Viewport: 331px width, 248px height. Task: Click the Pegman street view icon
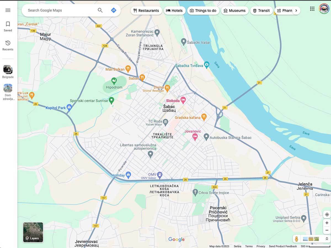point(297,239)
